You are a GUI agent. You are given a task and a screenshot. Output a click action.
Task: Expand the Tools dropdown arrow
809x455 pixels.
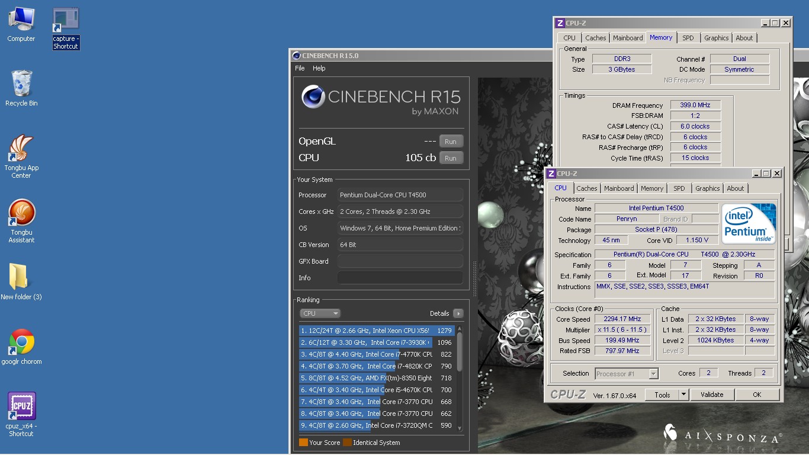click(x=683, y=395)
